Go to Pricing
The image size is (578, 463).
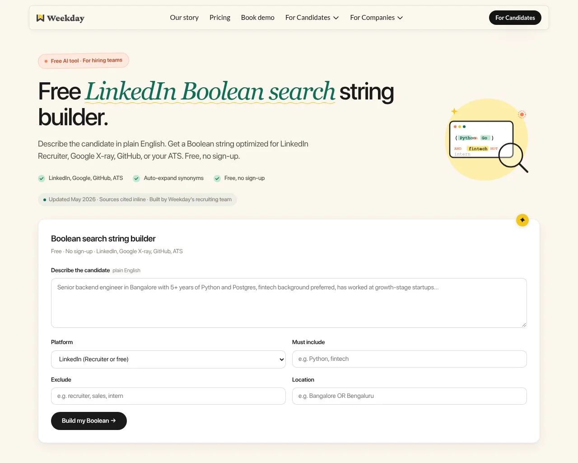[x=220, y=18]
